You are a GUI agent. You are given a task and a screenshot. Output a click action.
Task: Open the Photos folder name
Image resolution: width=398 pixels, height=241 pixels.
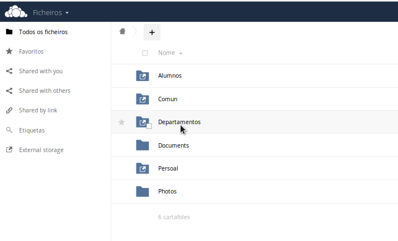[x=167, y=191]
